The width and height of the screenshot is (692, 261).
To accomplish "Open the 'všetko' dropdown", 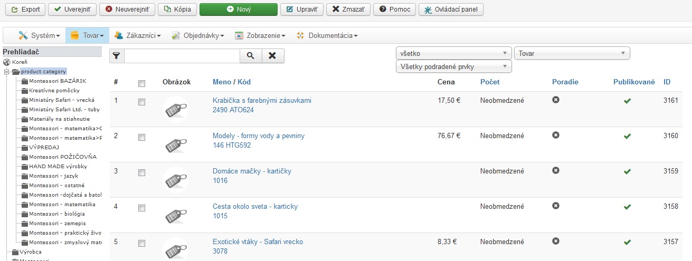I will point(454,53).
